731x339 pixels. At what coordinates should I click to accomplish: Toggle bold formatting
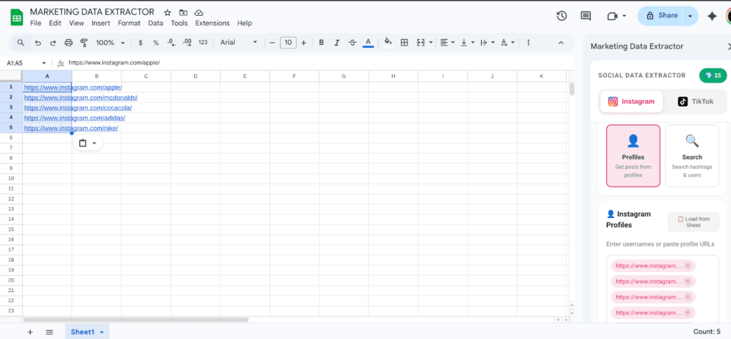coord(321,43)
